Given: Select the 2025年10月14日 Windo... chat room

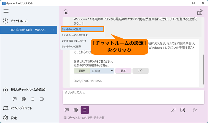Looking at the screenshot, I should point(29,30).
